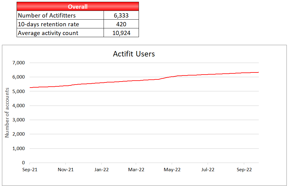Select the 420 value cell
The height and width of the screenshot is (186, 289).
coord(121,24)
